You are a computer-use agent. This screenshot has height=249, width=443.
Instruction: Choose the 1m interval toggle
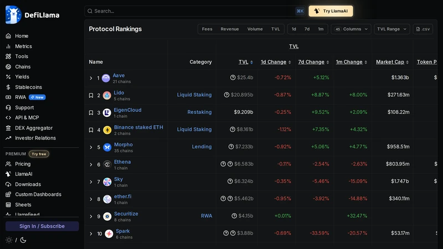pos(321,29)
